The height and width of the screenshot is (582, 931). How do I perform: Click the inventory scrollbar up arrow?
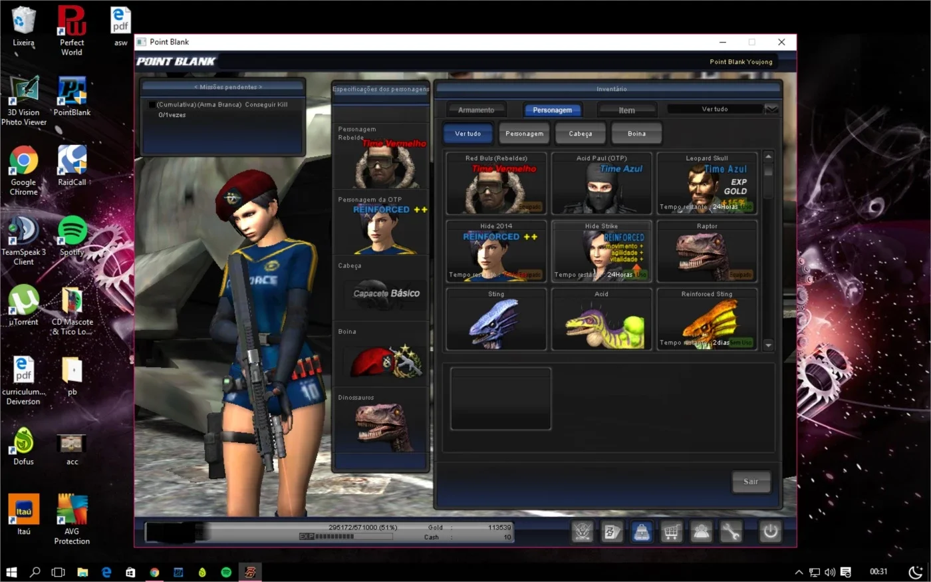[769, 156]
